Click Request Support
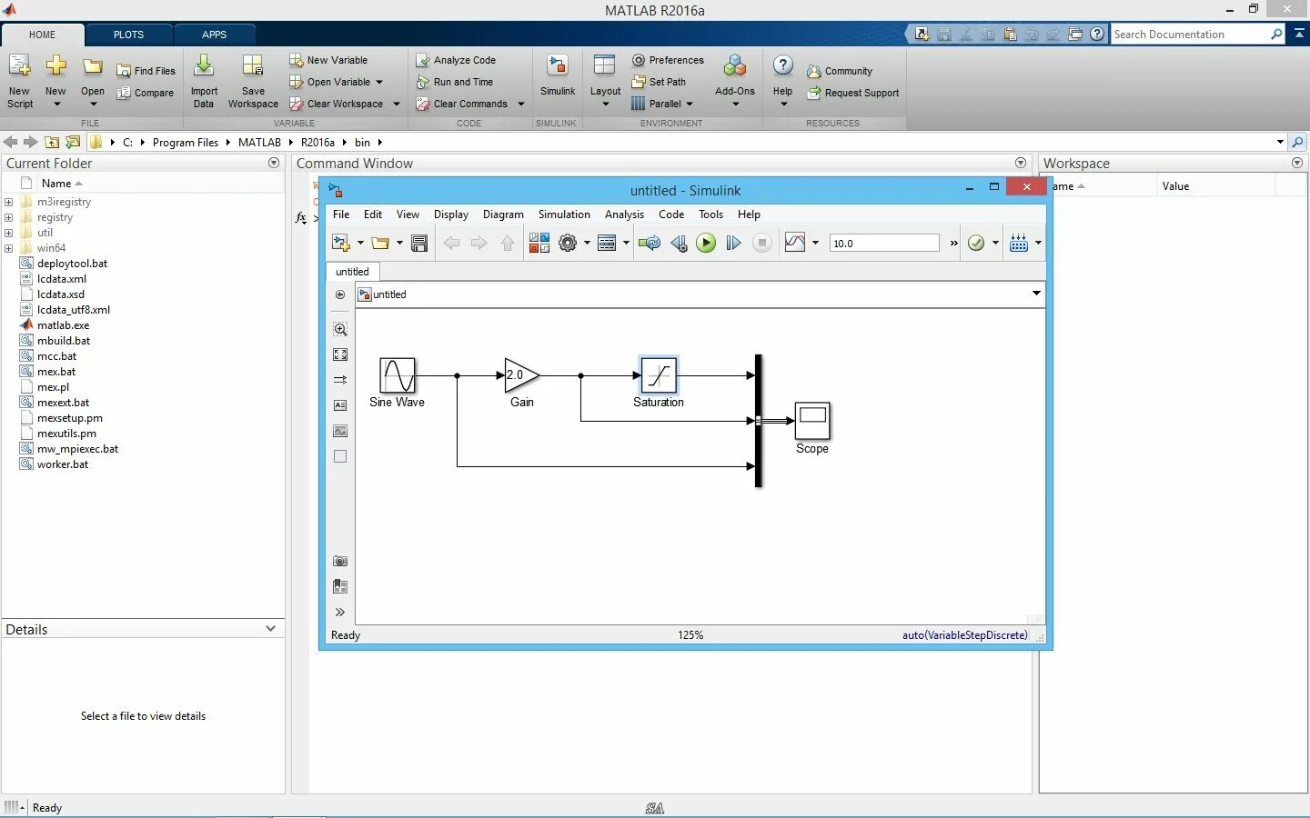The width and height of the screenshot is (1310, 818). click(852, 93)
